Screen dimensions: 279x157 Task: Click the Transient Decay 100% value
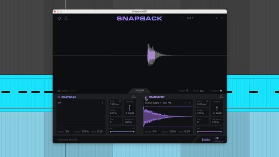[173, 132]
